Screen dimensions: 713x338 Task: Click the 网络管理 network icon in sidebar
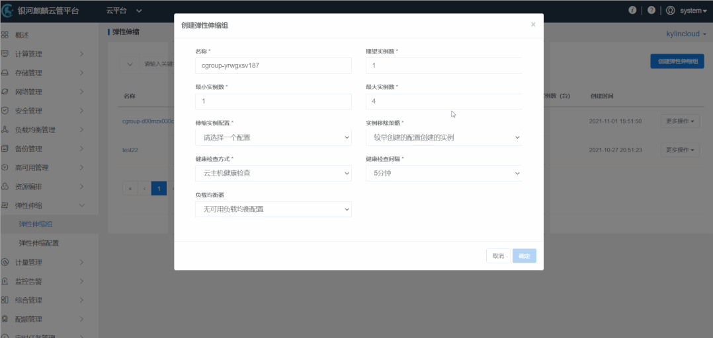(5, 92)
